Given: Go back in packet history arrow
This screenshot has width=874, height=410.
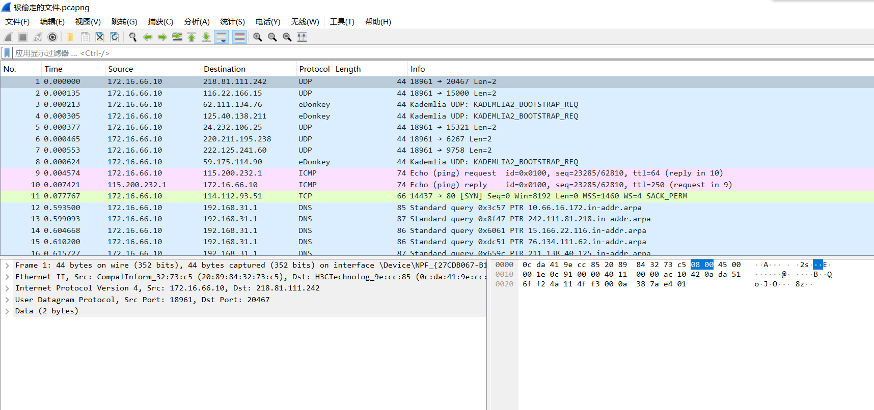Looking at the screenshot, I should tap(148, 37).
